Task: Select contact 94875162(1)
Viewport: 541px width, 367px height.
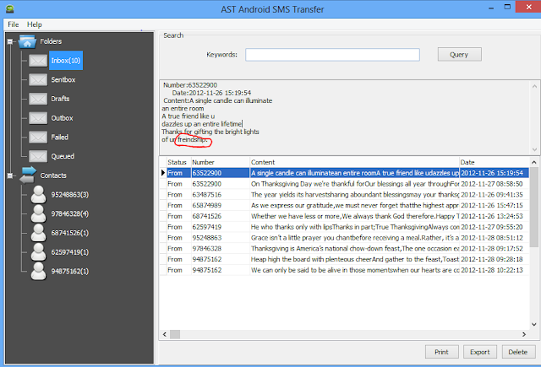Action: (x=70, y=272)
